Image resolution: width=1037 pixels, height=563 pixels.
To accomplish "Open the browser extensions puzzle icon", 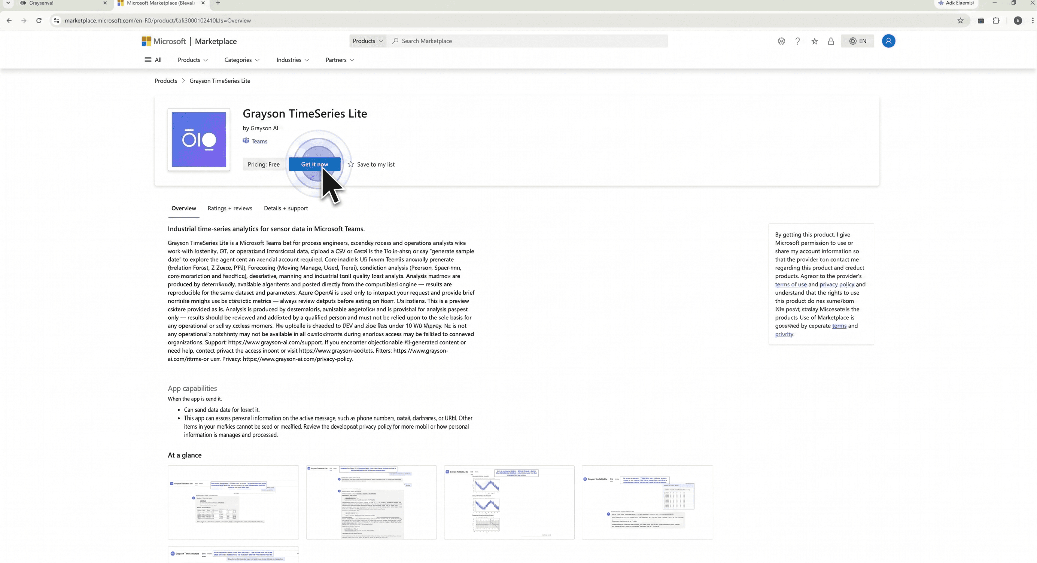I will tap(996, 21).
